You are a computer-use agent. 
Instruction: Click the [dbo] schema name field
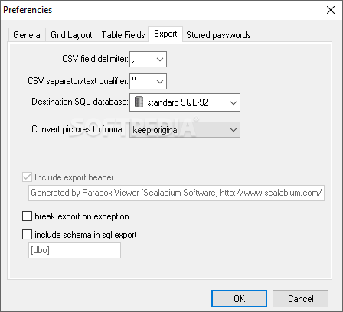pos(74,250)
